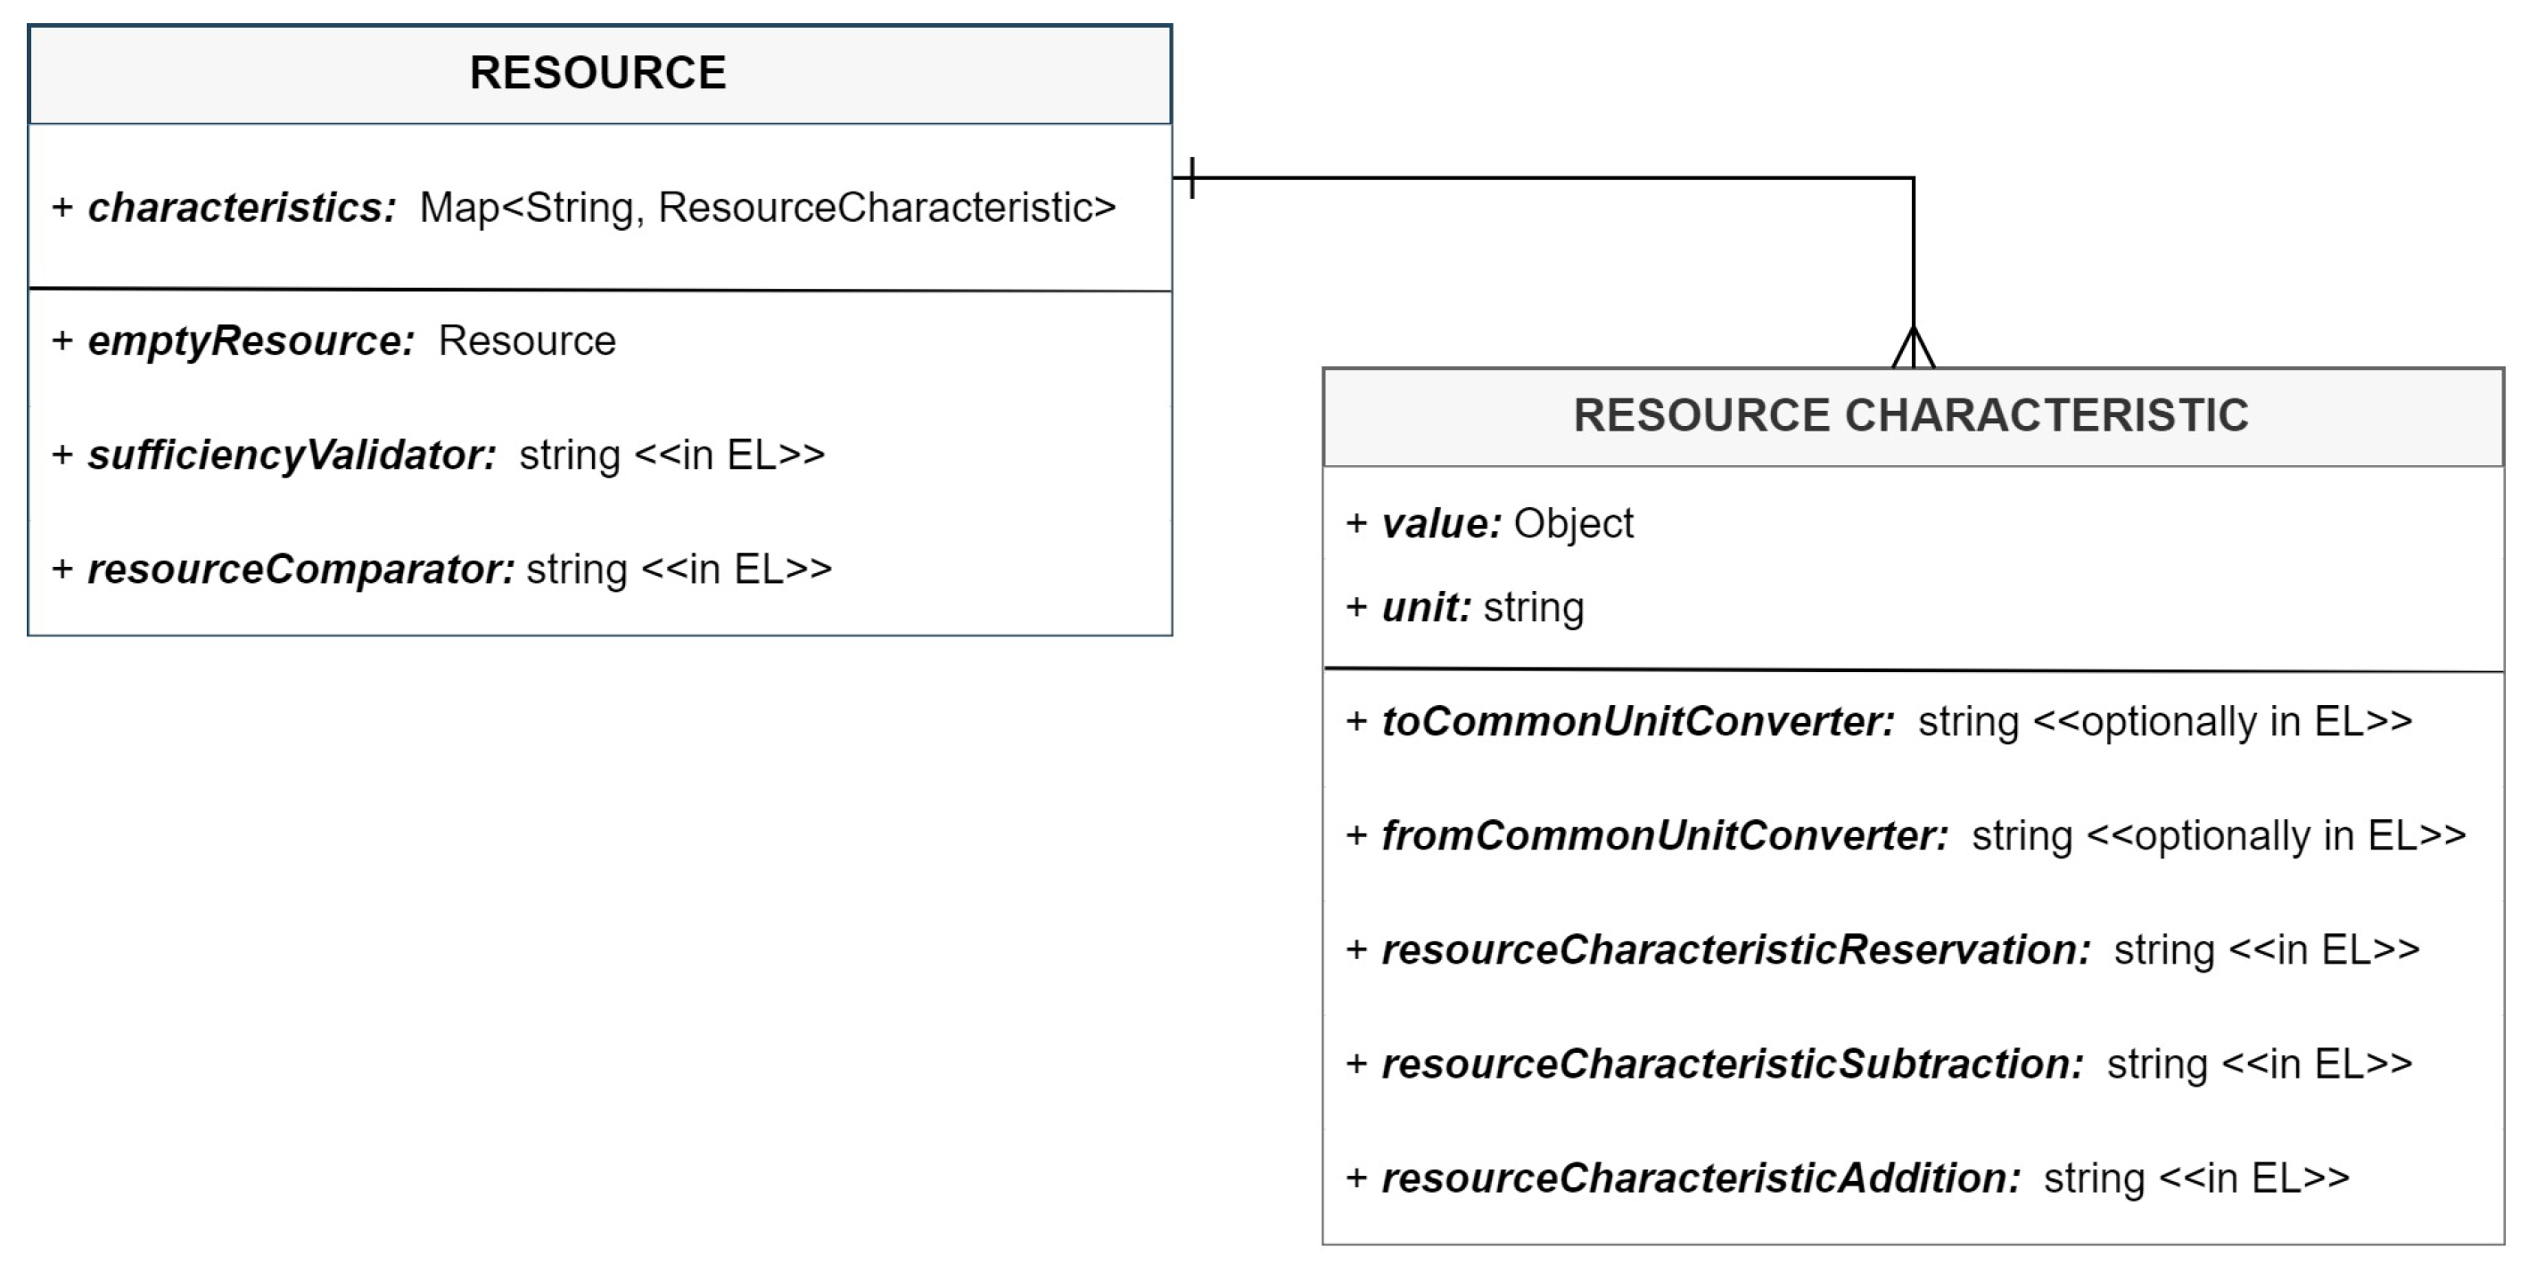The height and width of the screenshot is (1264, 2521).
Task: Click the single-bar connector end near RESOURCE
Action: (x=1192, y=178)
